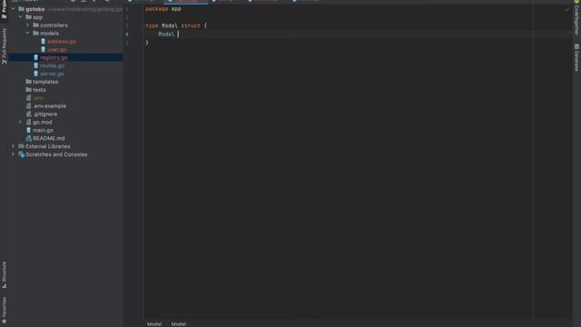Screen dimensions: 581x327
Task: Open the Database tool window
Action: [x=576, y=57]
